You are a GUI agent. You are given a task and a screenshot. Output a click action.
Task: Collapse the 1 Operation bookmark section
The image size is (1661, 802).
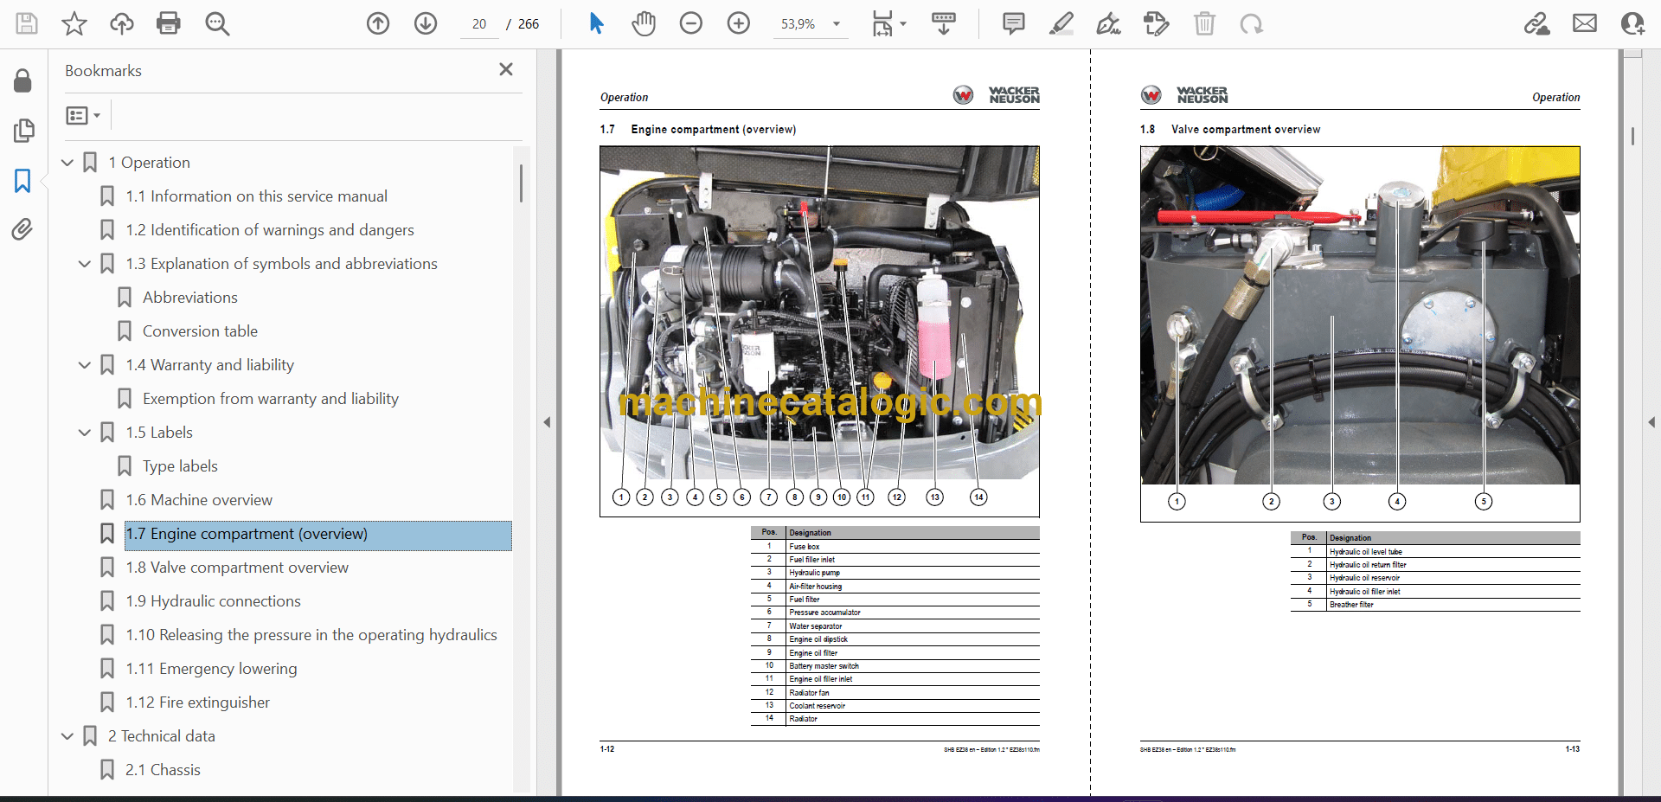67,163
